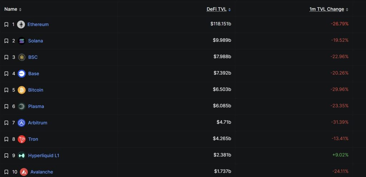Viewport: 366px width, 177px height.
Task: Click the Avalanche chain logo icon
Action: pyautogui.click(x=24, y=172)
